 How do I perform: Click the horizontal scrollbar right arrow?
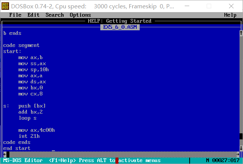click(238, 154)
